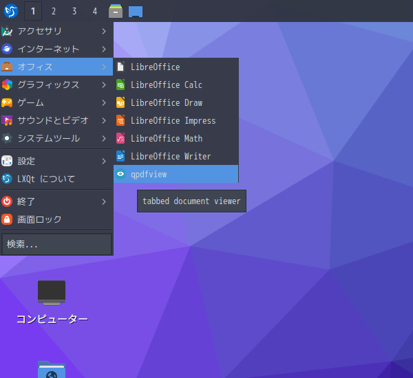Open the インターネット menu category

[56, 49]
